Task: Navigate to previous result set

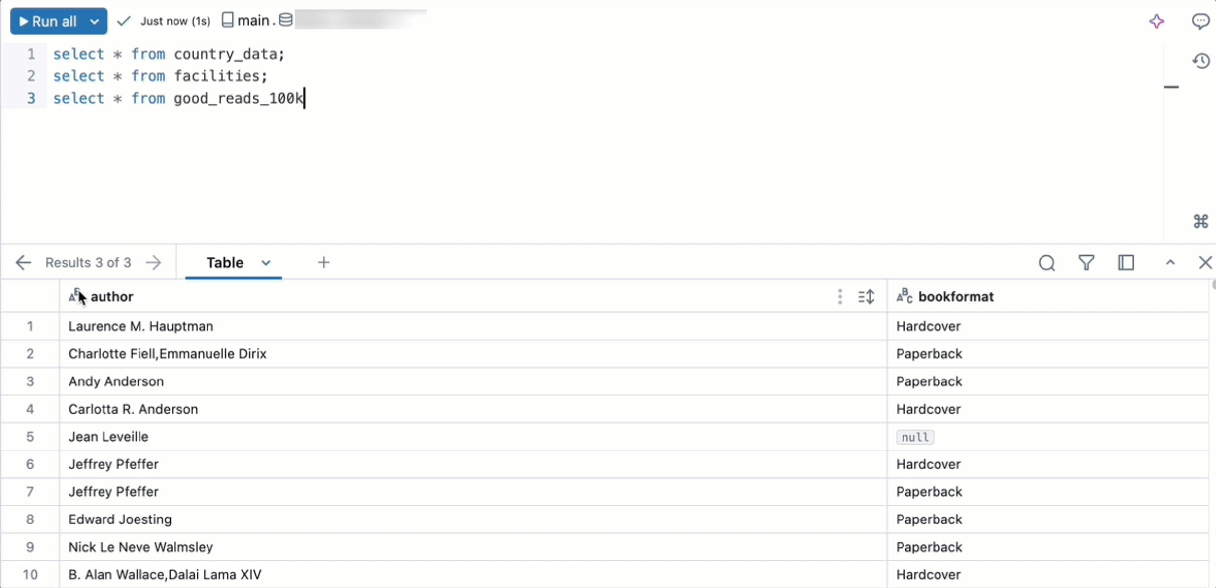Action: pos(23,262)
